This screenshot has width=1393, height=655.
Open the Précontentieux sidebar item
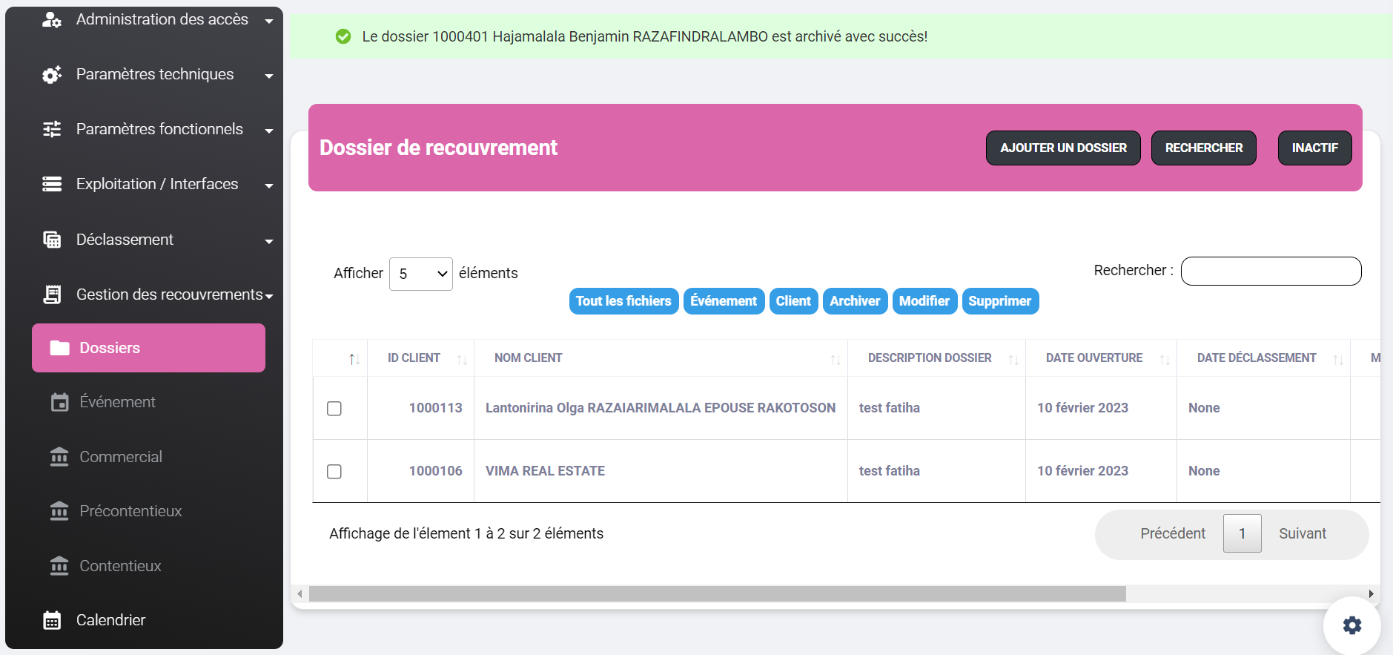(130, 511)
